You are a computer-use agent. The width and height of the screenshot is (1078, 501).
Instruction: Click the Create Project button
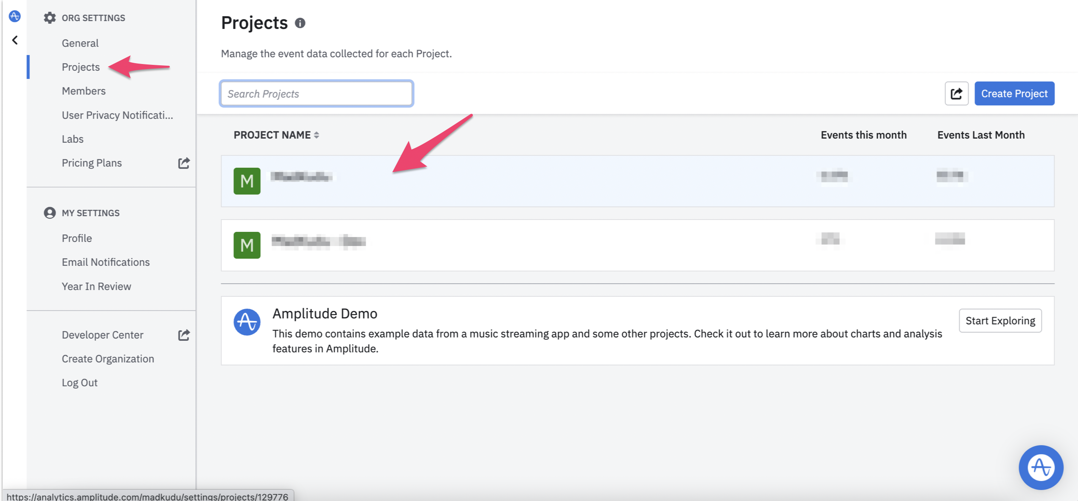[1014, 93]
